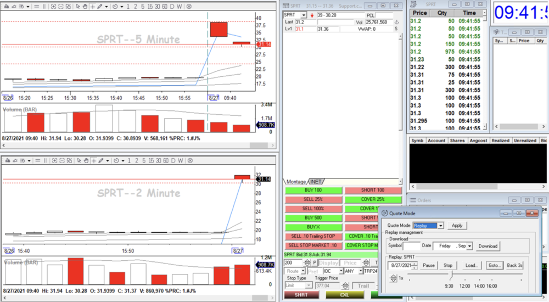Viewport: 549px width, 302px height.
Task: Switch 5 Minute chart to 1 minute timeframe
Action: point(128,6)
